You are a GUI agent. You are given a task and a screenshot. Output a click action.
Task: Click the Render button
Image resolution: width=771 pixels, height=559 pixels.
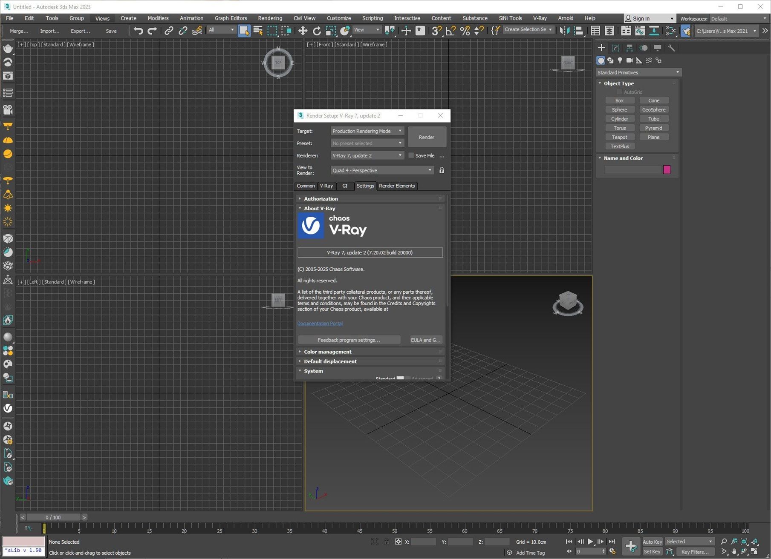(x=427, y=137)
